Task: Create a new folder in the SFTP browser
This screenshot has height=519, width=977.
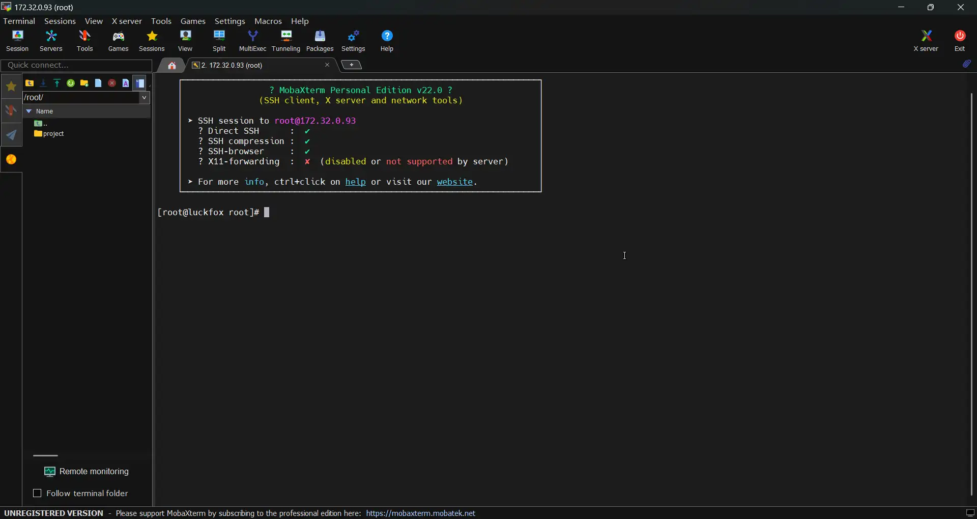Action: click(84, 83)
